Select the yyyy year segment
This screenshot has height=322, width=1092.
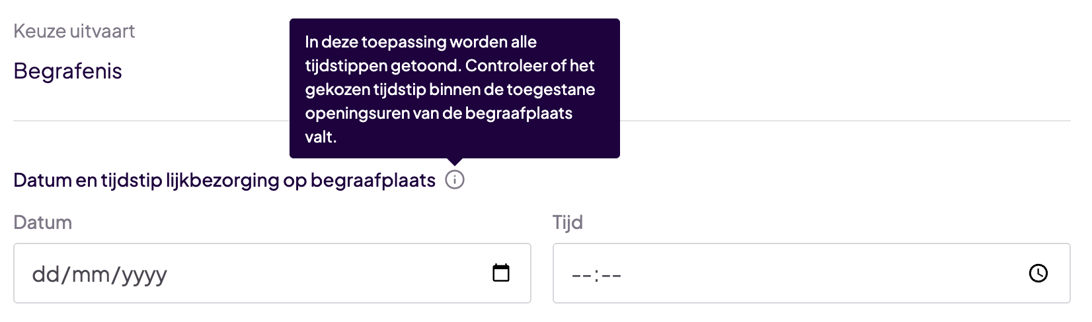point(143,274)
